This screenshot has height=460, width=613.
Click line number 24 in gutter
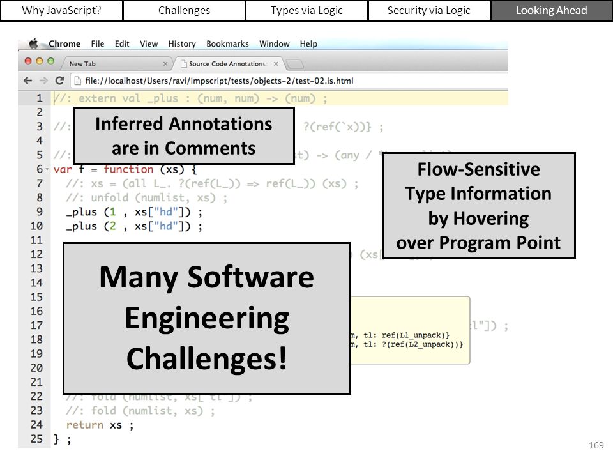[36, 425]
